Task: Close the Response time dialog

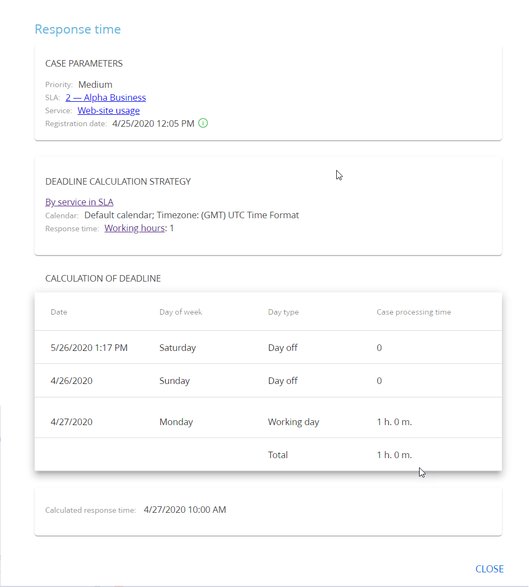Action: pyautogui.click(x=489, y=569)
